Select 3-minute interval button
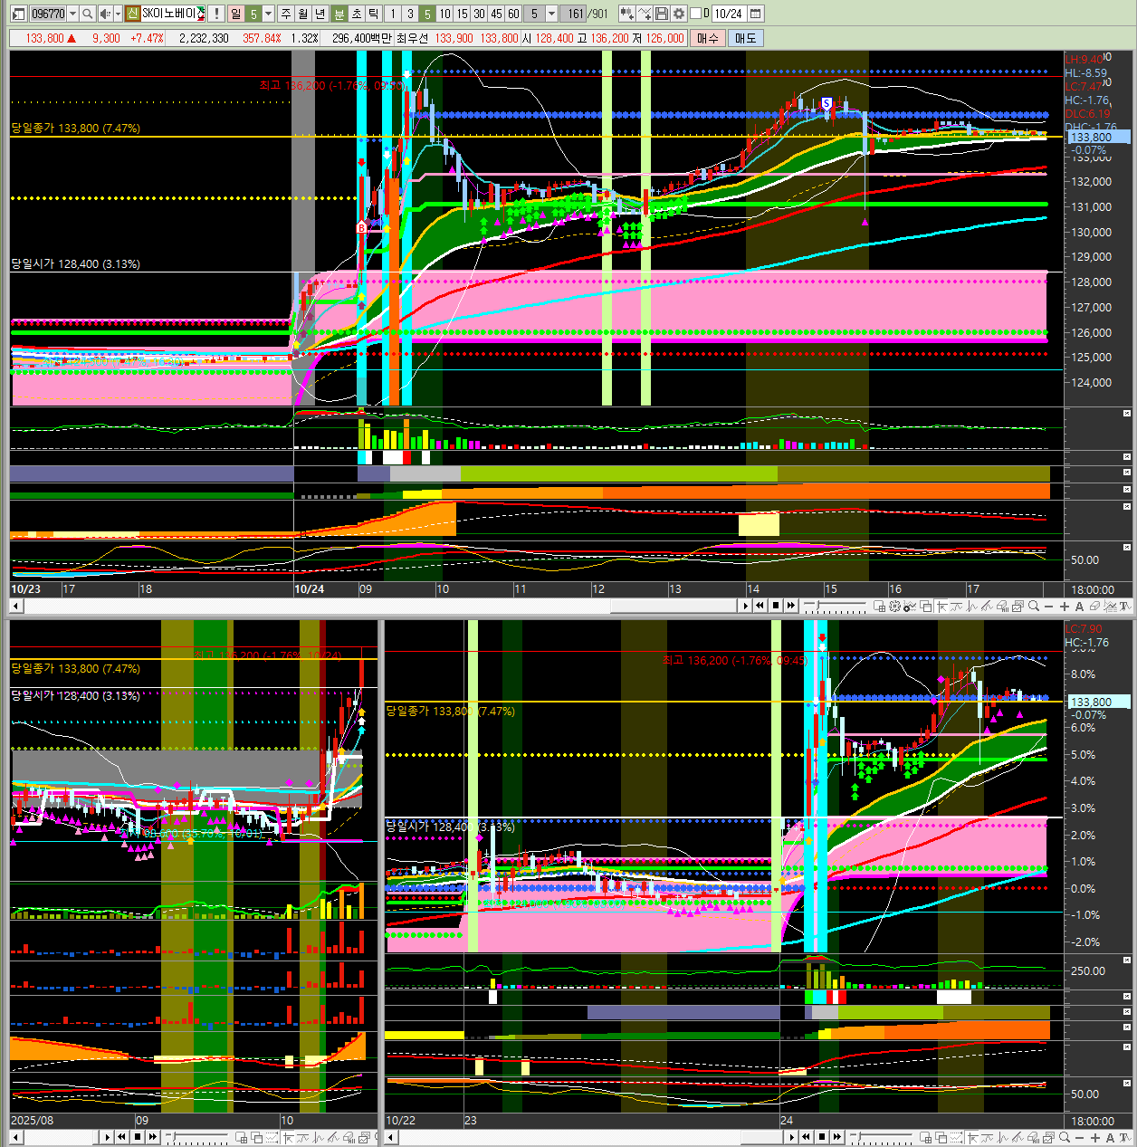 (x=410, y=14)
